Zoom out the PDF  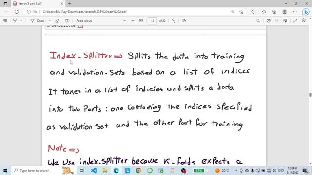tap(125, 20)
